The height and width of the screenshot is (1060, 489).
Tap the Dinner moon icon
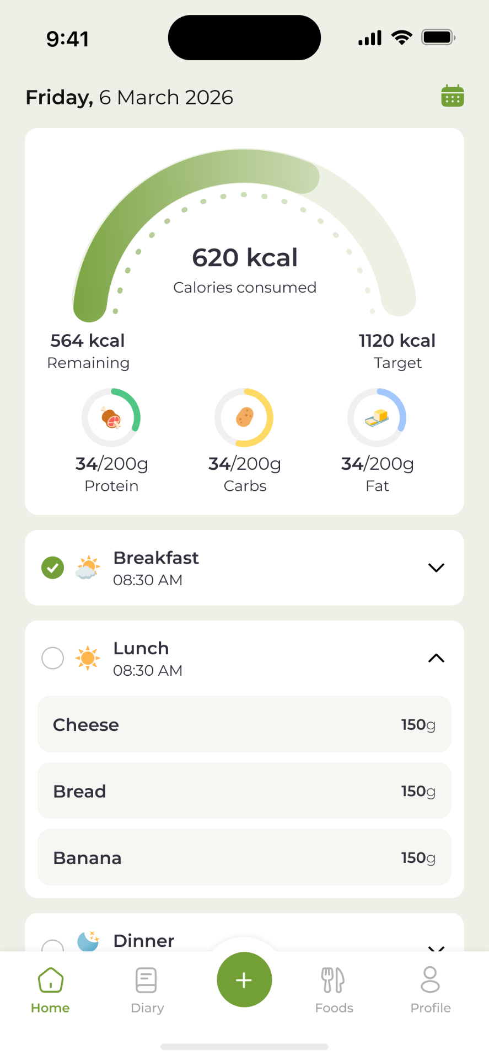88,942
